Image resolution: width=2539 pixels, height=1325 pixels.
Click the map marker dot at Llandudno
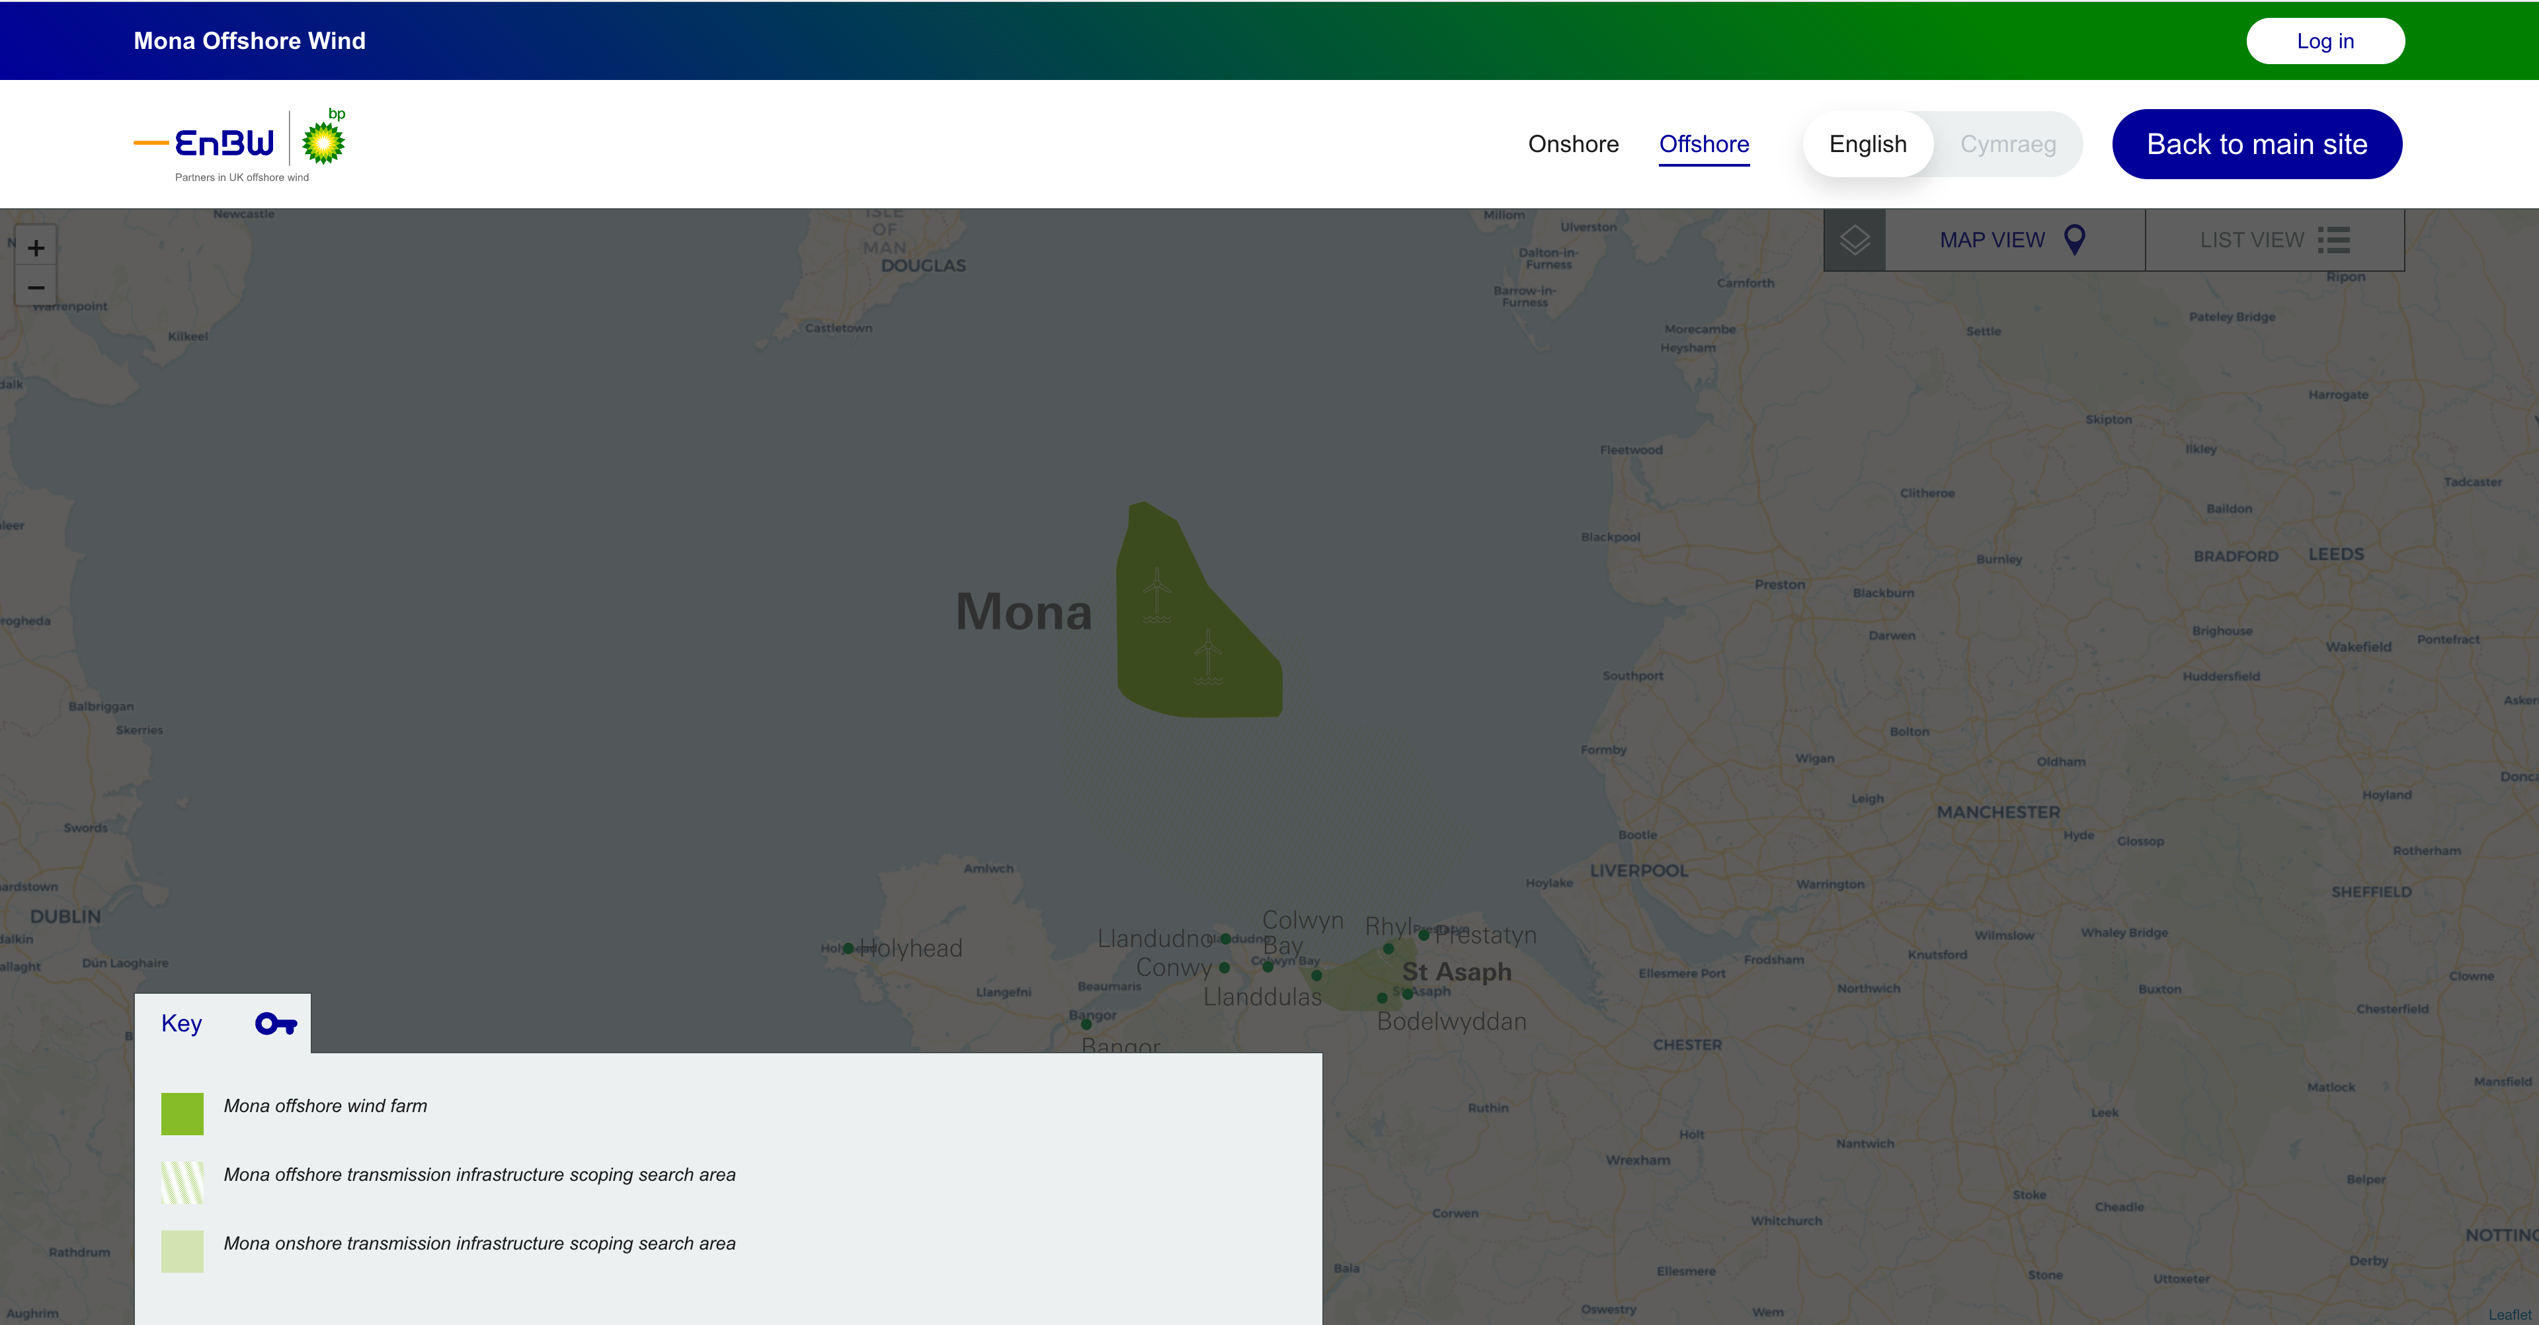tap(1225, 939)
